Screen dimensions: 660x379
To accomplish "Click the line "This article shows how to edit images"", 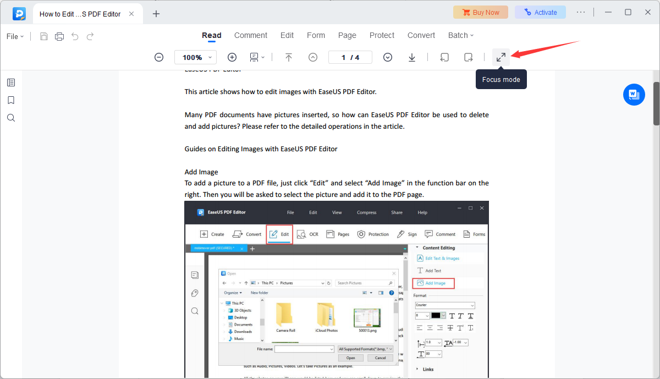I will pos(280,92).
